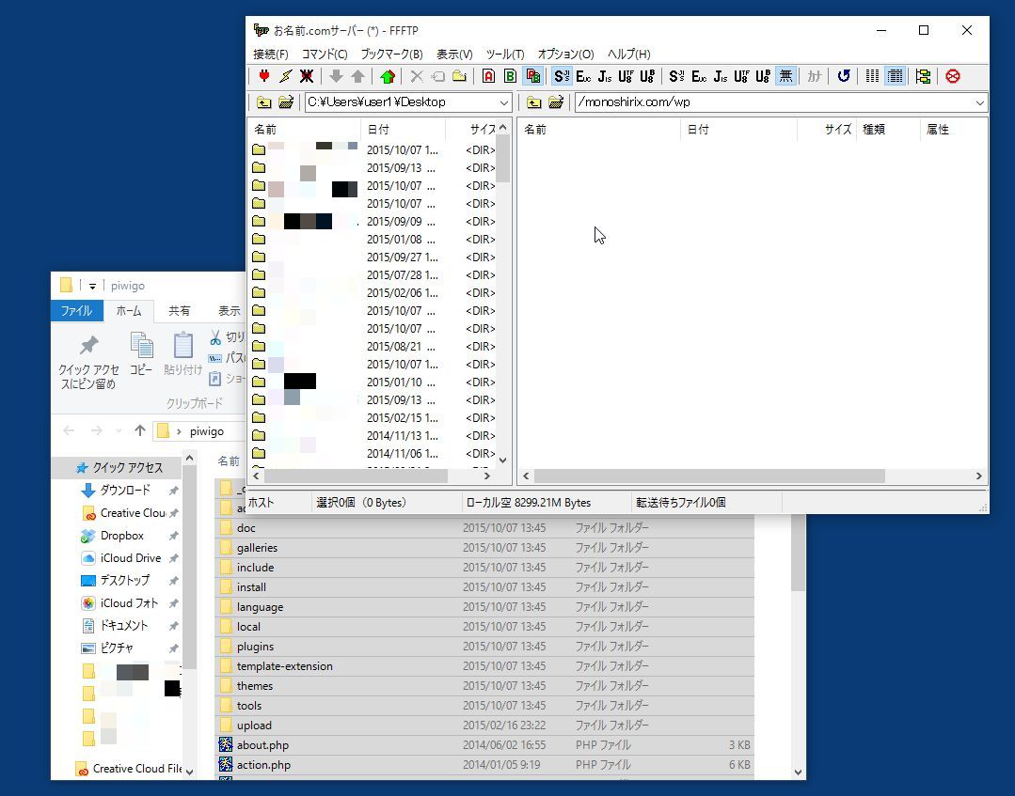Click the host pane horizontal scrollbar
The image size is (1015, 796).
[709, 476]
